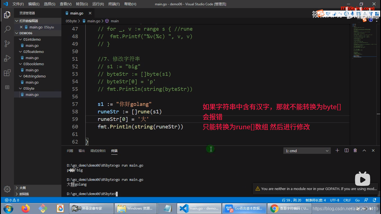Image resolution: width=381 pixels, height=214 pixels.
Task: Kill terminal with the trash icon
Action: [x=355, y=150]
